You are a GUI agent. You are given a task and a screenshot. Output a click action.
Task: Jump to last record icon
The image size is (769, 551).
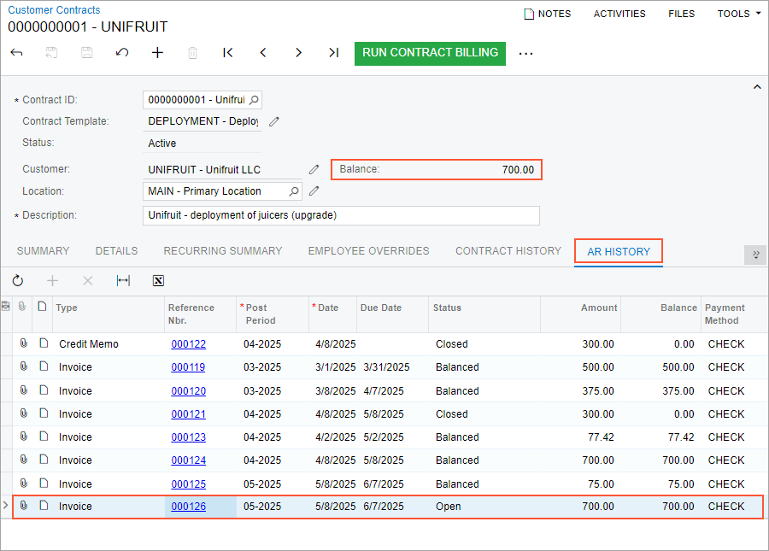(333, 53)
